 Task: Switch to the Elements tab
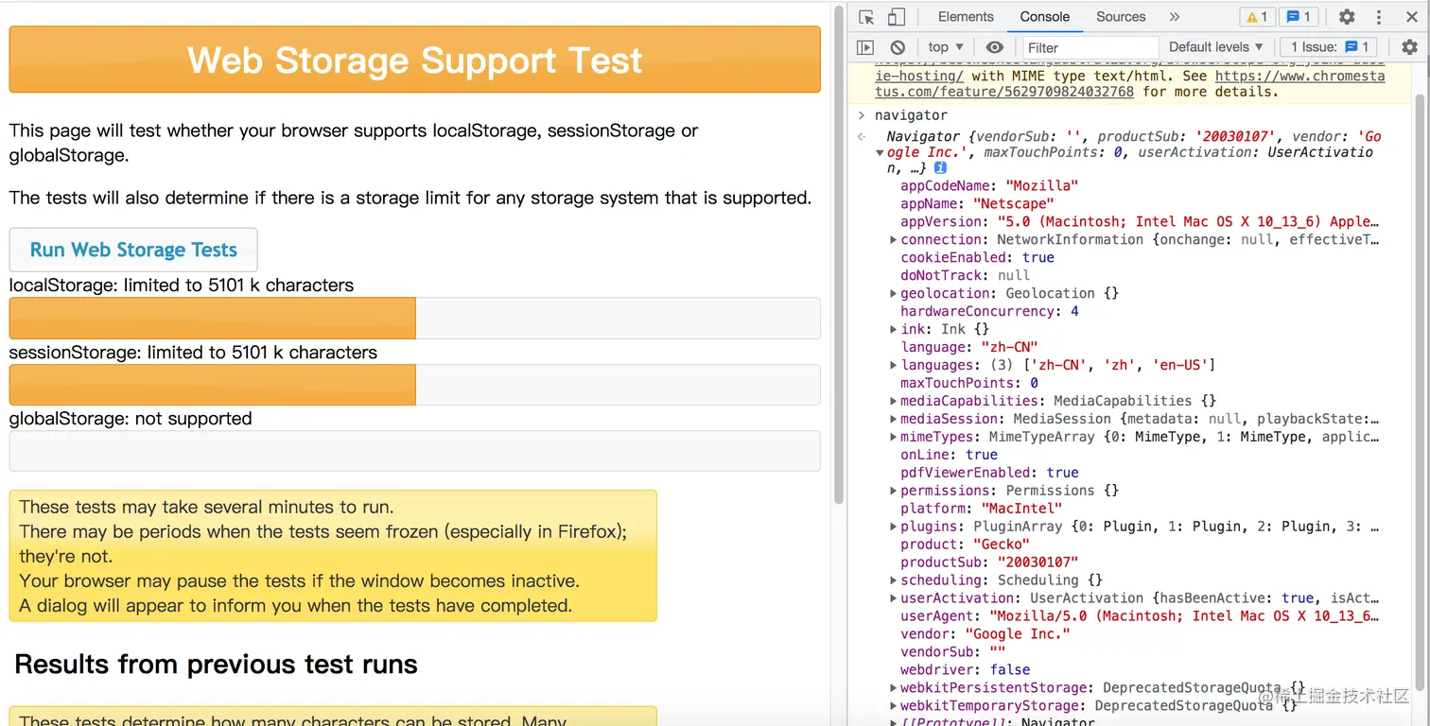click(x=966, y=17)
